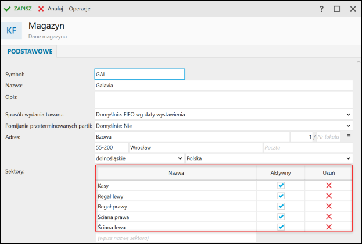Remove the Regał lewy sector

pos(328,196)
